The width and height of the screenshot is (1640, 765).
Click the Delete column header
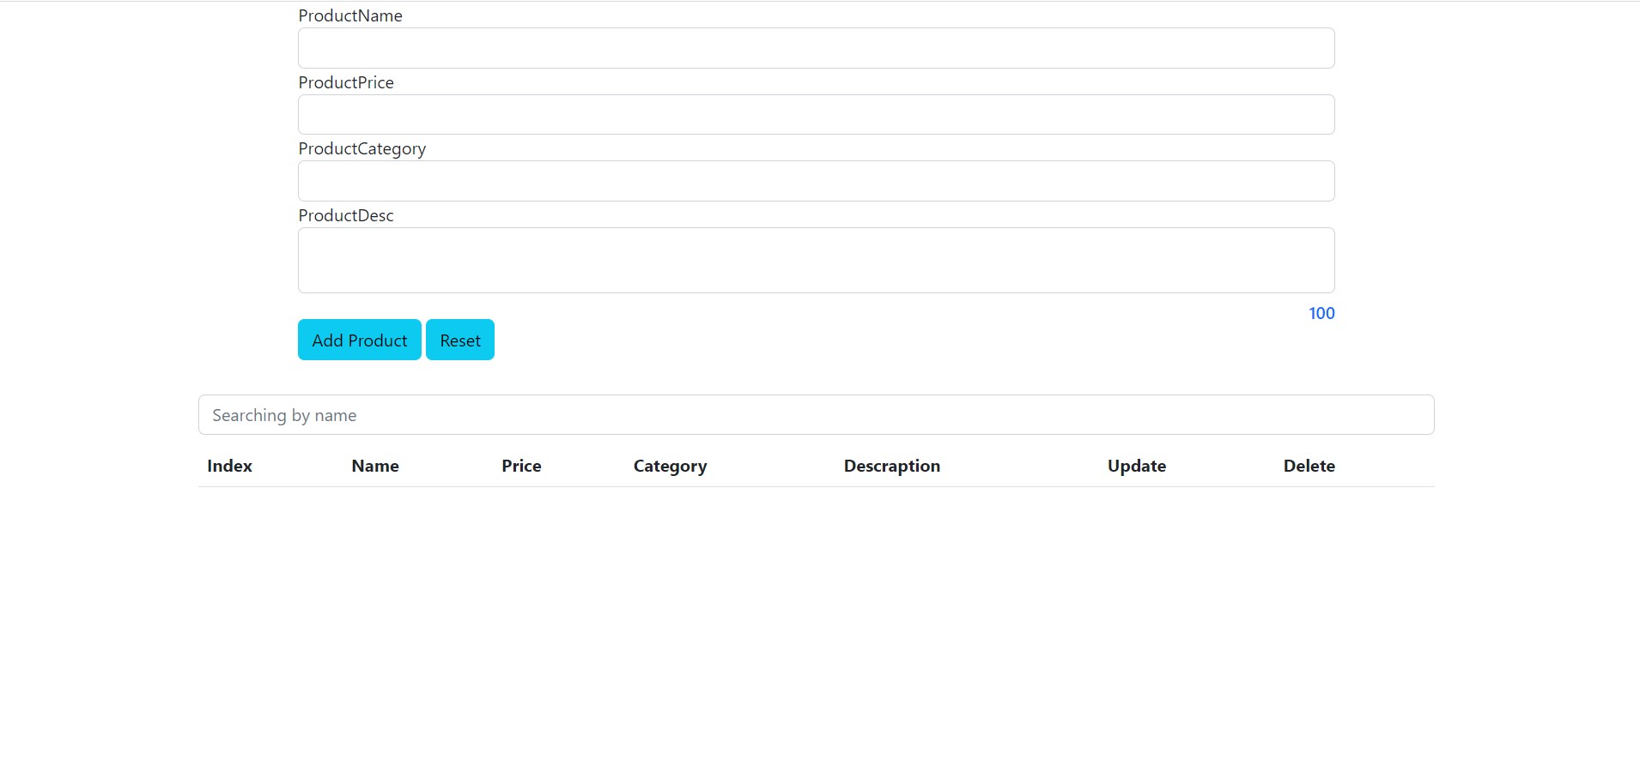click(x=1309, y=466)
